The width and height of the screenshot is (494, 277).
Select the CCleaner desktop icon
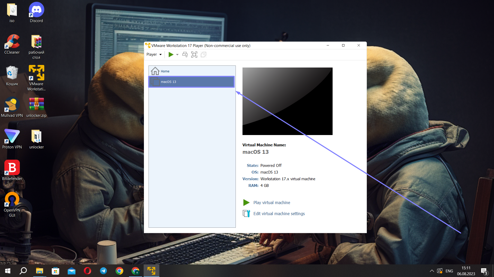[12, 44]
